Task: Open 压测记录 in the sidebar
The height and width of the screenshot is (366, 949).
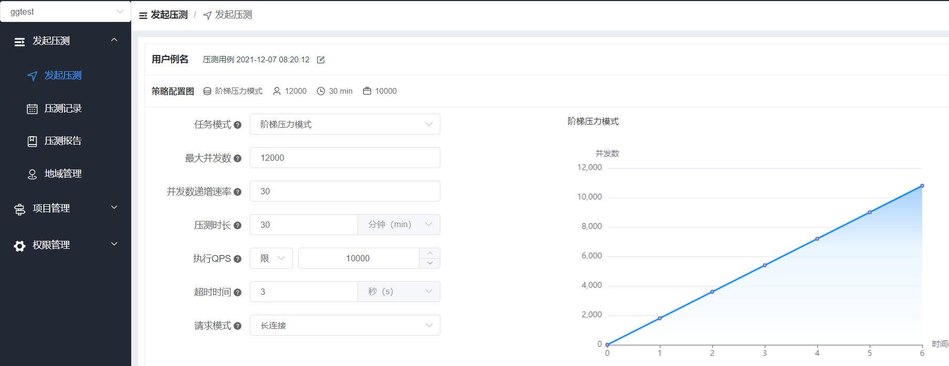Action: 66,108
